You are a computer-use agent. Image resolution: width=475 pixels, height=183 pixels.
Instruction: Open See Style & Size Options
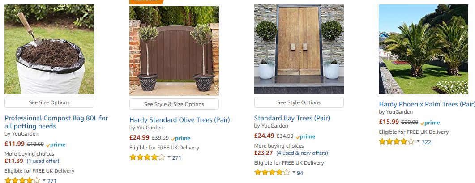[174, 104]
